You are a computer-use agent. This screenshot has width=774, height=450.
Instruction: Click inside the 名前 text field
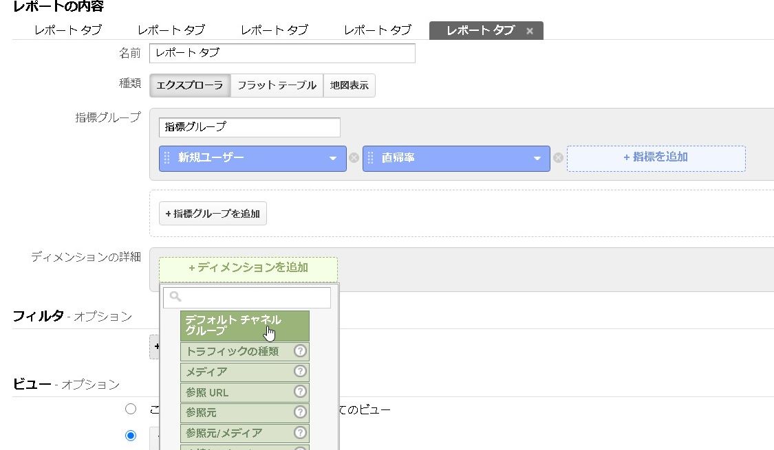[282, 53]
